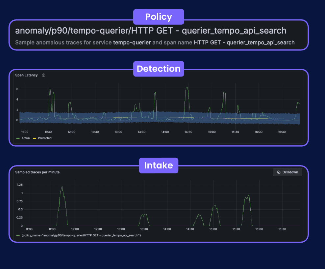
Task: Switch to the Detection section
Action: pos(159,69)
